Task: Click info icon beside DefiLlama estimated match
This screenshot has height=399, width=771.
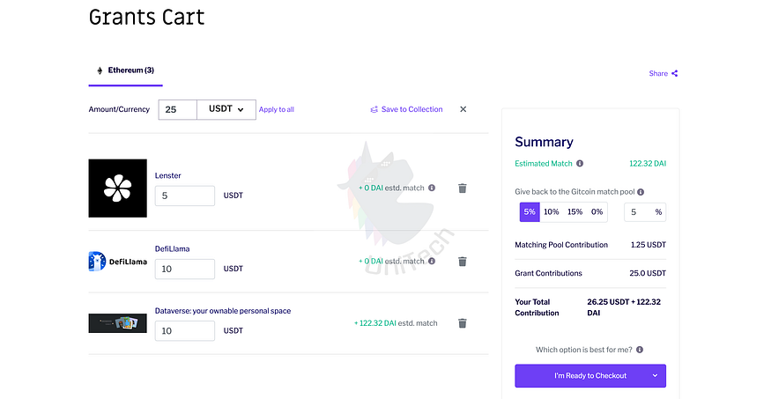Action: (432, 262)
